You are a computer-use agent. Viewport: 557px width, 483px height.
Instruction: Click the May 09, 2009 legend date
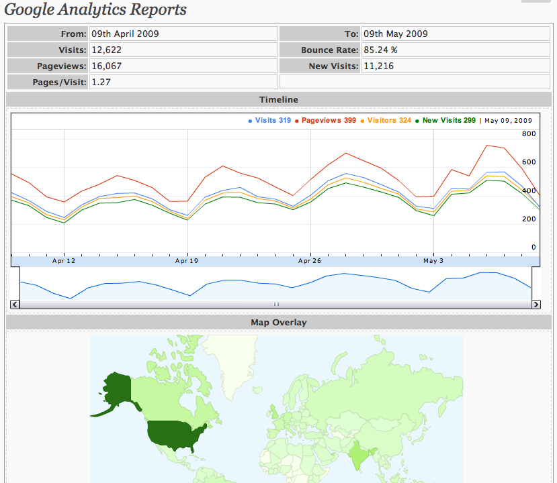pos(509,121)
